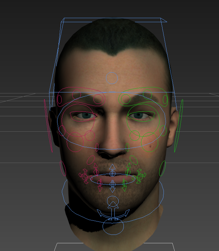
Task: Select the pink inner eyebrow circle control
Action: 98,99
